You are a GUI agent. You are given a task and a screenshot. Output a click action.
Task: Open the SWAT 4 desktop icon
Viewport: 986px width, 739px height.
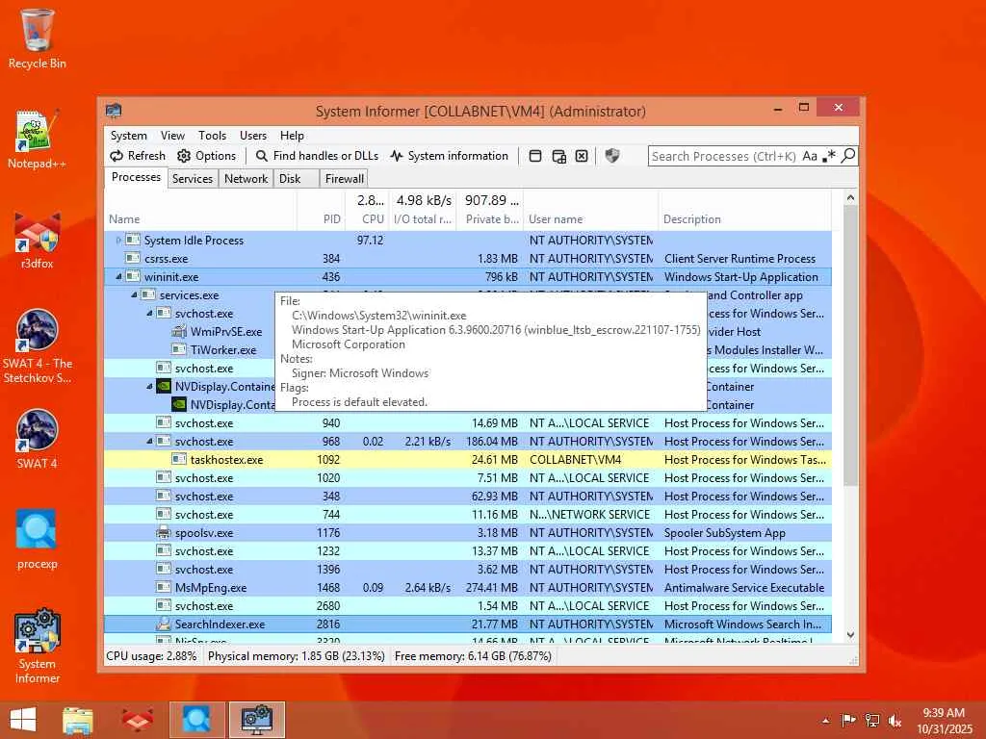(x=38, y=440)
